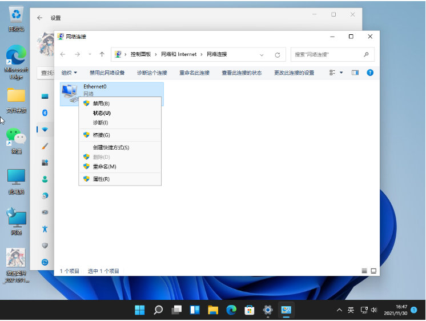Click Diagnose this connection (诊断这个连接)
Viewport: 426px width, 321px height.
[152, 73]
